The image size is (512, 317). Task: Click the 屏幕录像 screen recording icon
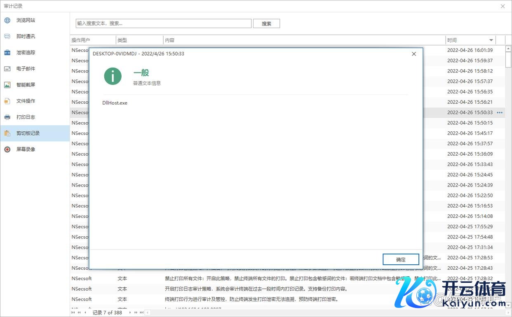pyautogui.click(x=7, y=149)
